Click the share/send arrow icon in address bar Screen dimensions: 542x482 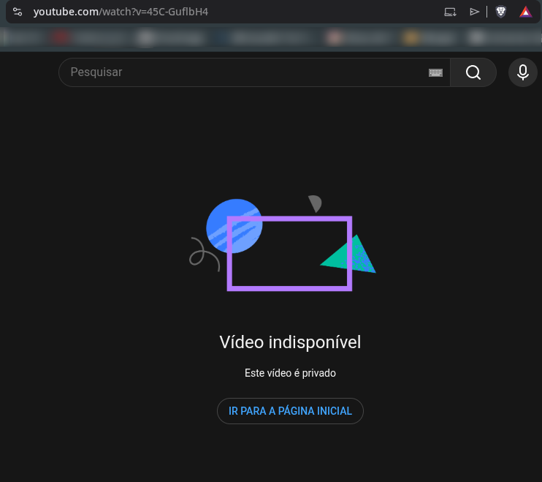(x=474, y=12)
